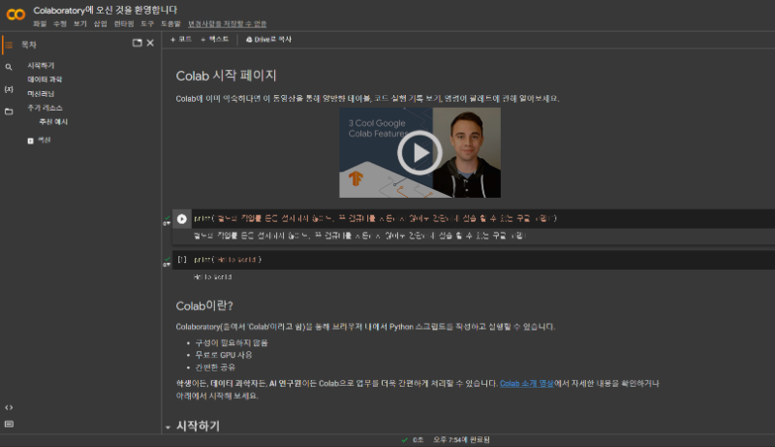This screenshot has height=447, width=775.
Task: Open the 삽입 (Insert) menu
Action: pyautogui.click(x=101, y=23)
